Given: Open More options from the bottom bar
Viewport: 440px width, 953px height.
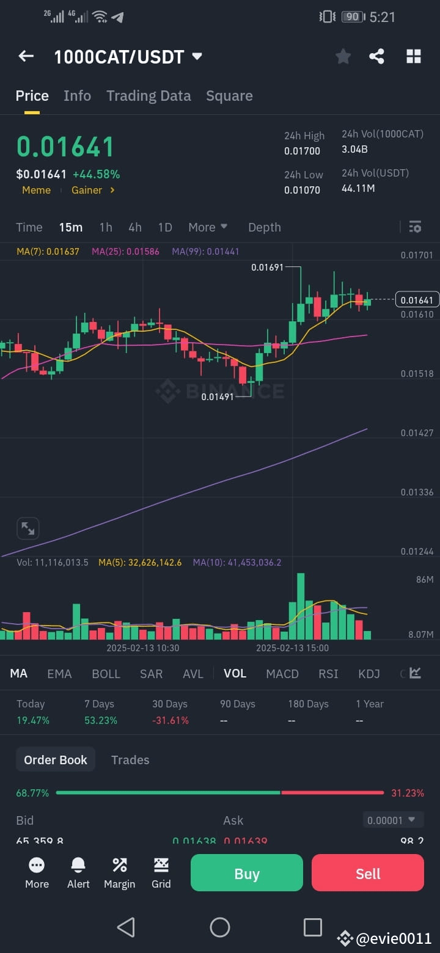Looking at the screenshot, I should click(37, 873).
